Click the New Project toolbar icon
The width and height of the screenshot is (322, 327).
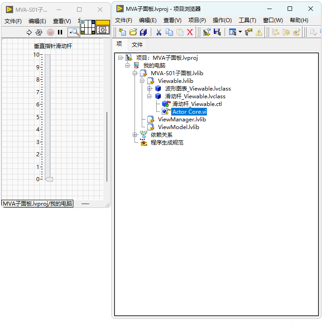[x=122, y=32]
